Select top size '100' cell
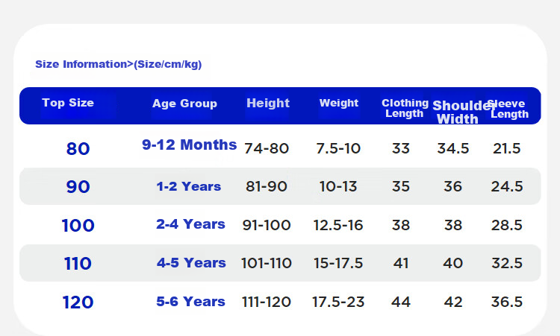This screenshot has width=560, height=336. pos(78,226)
